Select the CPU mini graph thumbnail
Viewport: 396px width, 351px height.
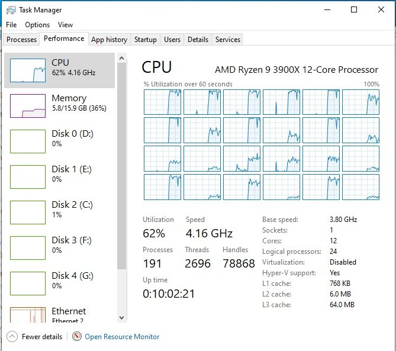[x=28, y=70]
